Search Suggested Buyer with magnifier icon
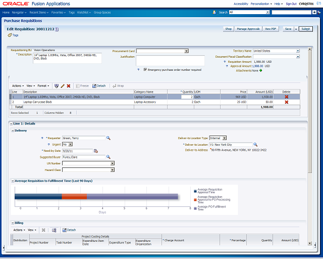Viewport: 323px width, 259px height. [x=109, y=157]
